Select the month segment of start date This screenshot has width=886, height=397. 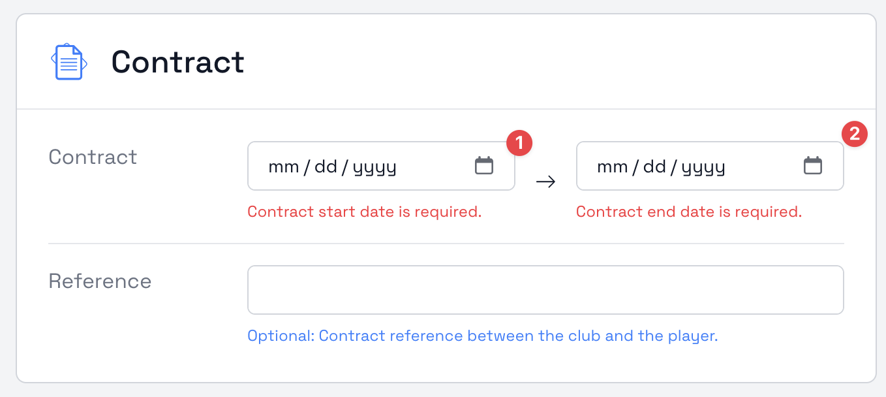tap(284, 167)
